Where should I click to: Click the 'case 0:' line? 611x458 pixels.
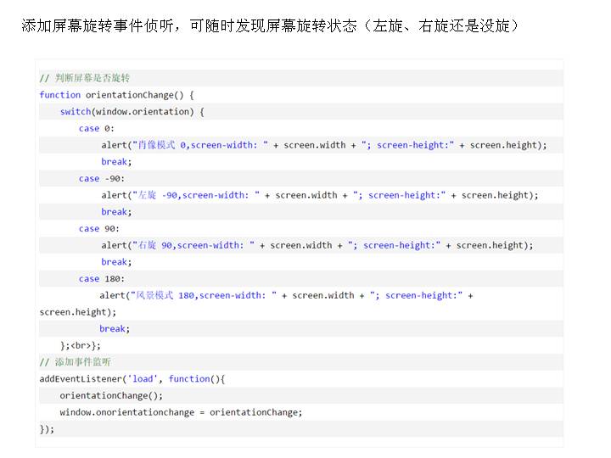(96, 128)
